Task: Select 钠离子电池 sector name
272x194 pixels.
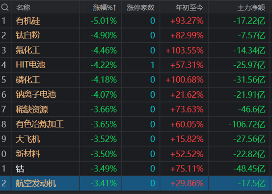Action: point(36,95)
